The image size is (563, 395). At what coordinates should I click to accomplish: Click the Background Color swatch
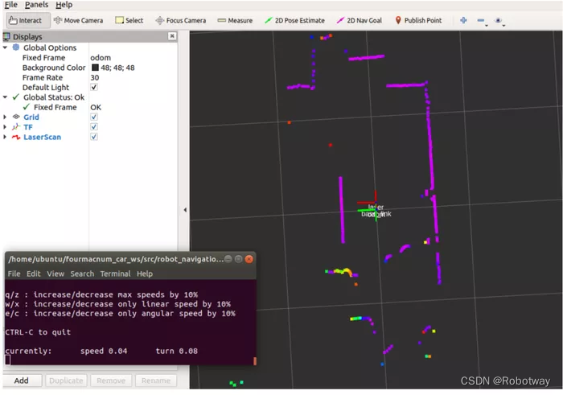tap(95, 68)
